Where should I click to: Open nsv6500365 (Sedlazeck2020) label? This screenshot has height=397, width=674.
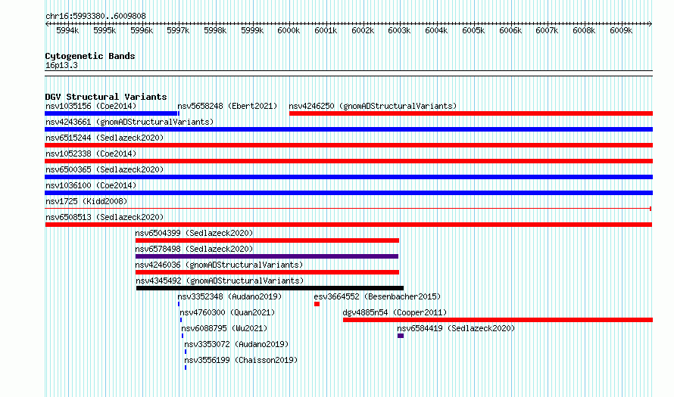105,169
